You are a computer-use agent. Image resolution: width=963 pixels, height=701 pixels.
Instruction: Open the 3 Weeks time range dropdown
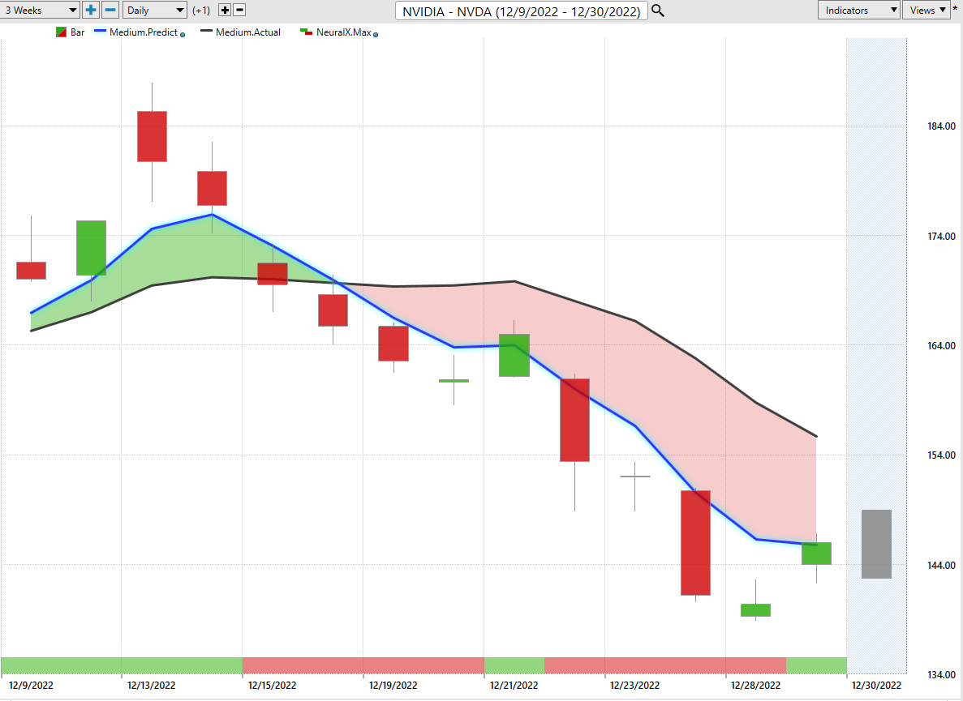pyautogui.click(x=40, y=10)
